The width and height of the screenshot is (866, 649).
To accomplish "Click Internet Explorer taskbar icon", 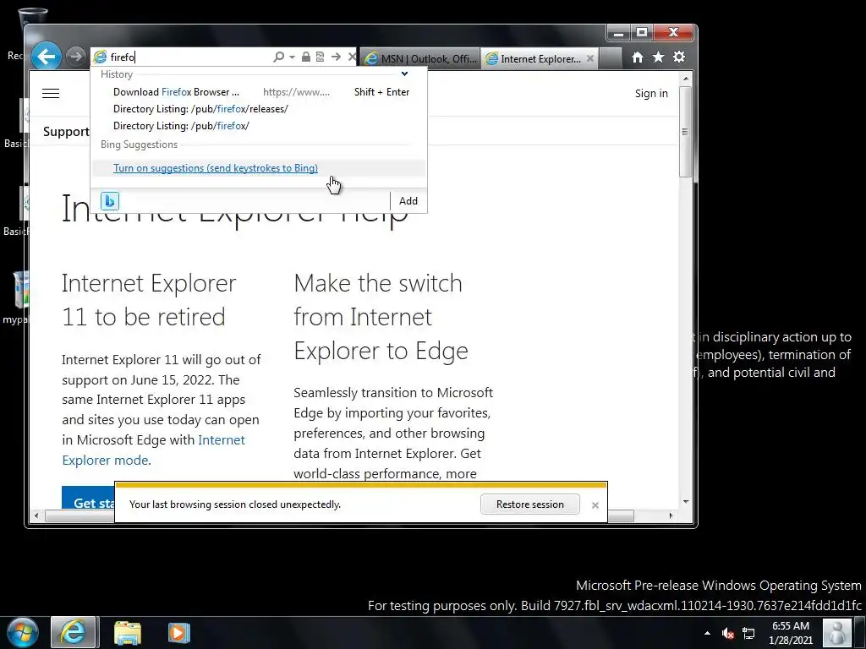I will [x=74, y=632].
